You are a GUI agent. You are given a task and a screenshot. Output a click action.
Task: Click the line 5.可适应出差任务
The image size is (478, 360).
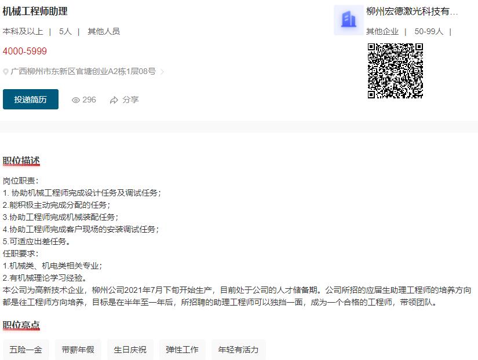pyautogui.click(x=37, y=241)
